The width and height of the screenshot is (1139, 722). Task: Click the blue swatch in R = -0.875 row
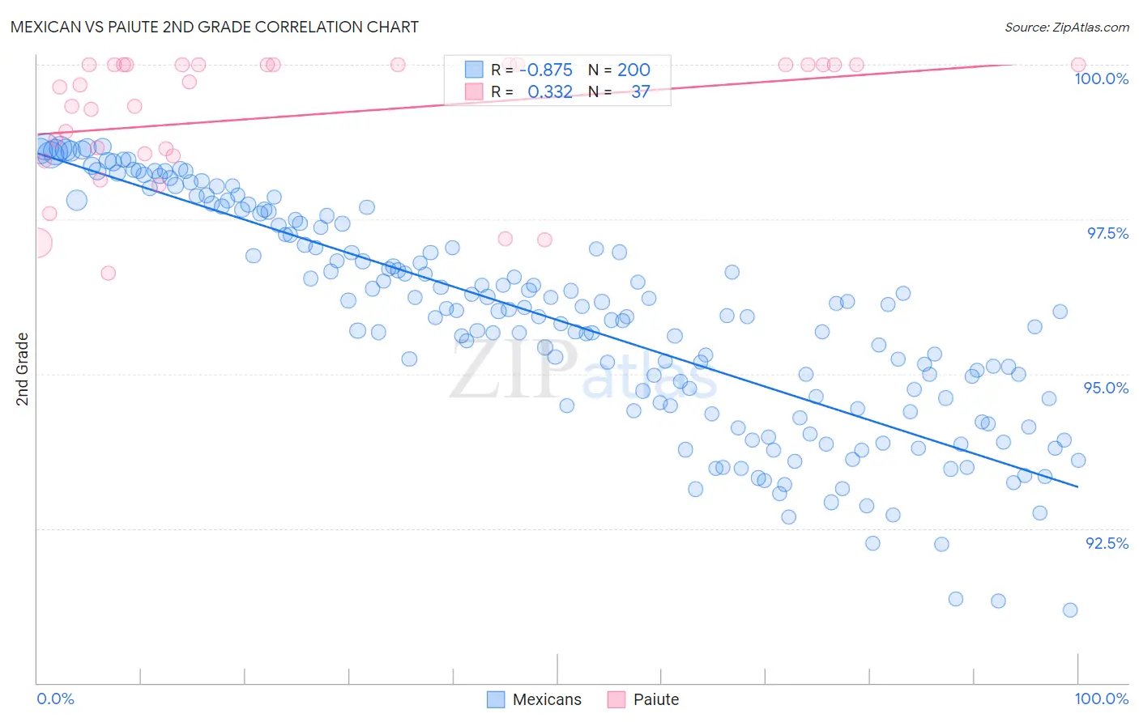coord(474,70)
